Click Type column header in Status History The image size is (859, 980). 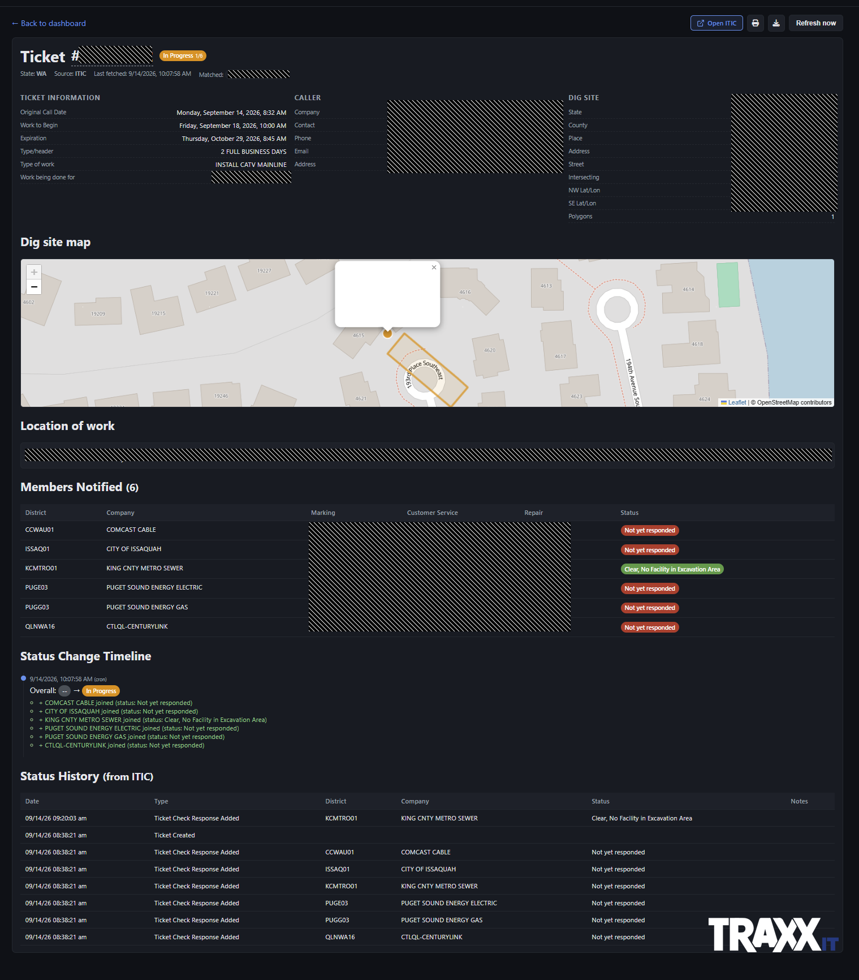point(161,801)
